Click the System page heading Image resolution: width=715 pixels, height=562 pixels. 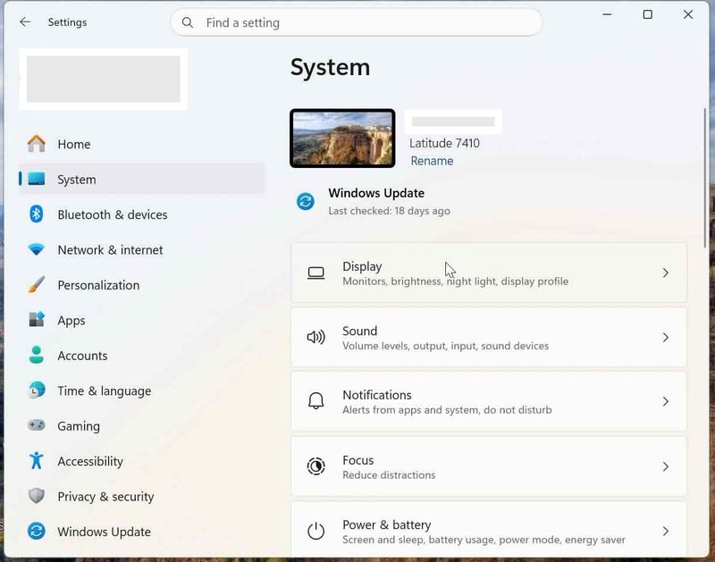click(x=330, y=68)
